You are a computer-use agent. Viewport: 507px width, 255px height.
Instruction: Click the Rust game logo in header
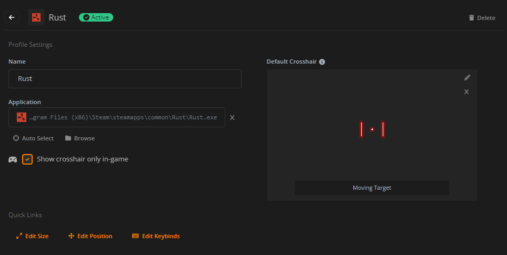(36, 17)
